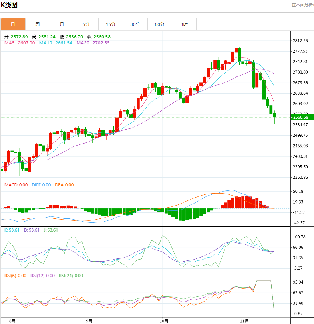Click the DIFF: 0.00 indicator label
This screenshot has width=314, height=324.
[x=41, y=185]
